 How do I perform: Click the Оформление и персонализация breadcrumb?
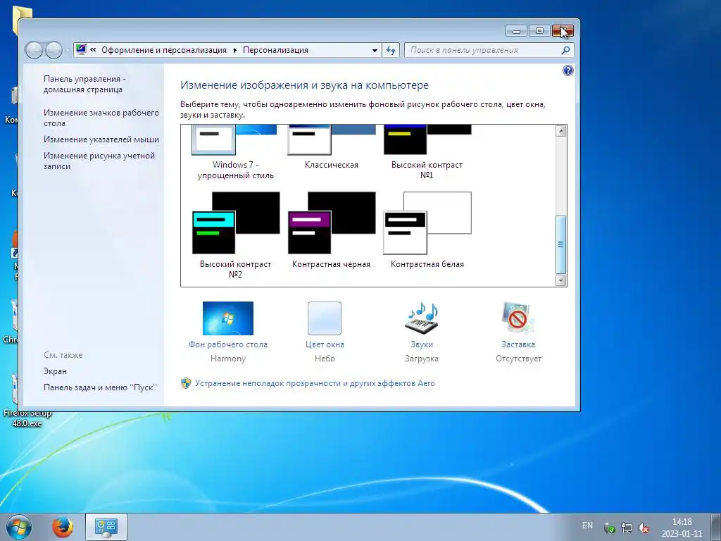pyautogui.click(x=164, y=50)
